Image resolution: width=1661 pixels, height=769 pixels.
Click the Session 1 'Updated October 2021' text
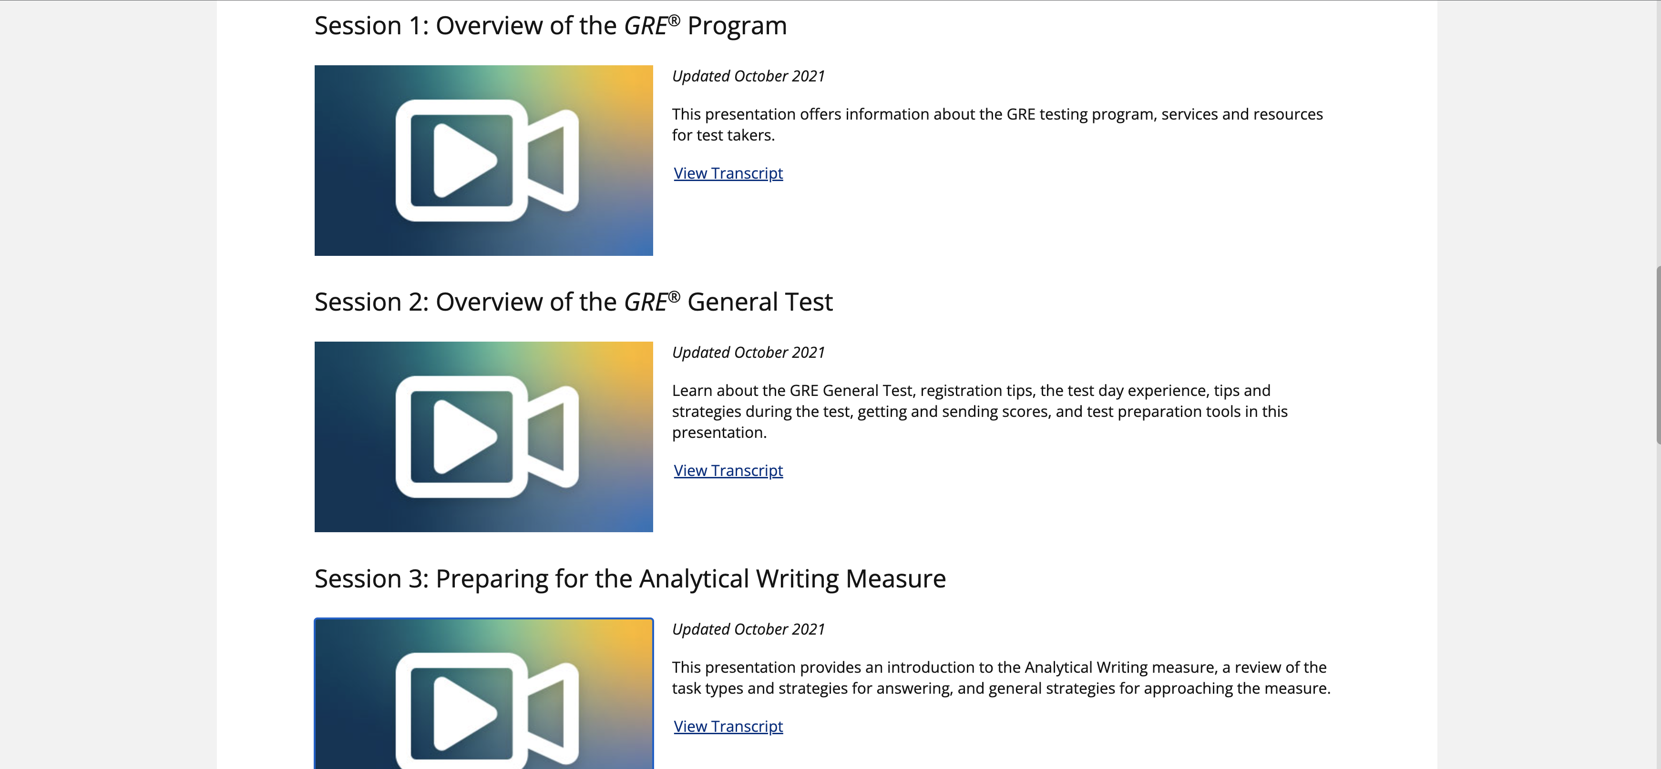click(748, 76)
